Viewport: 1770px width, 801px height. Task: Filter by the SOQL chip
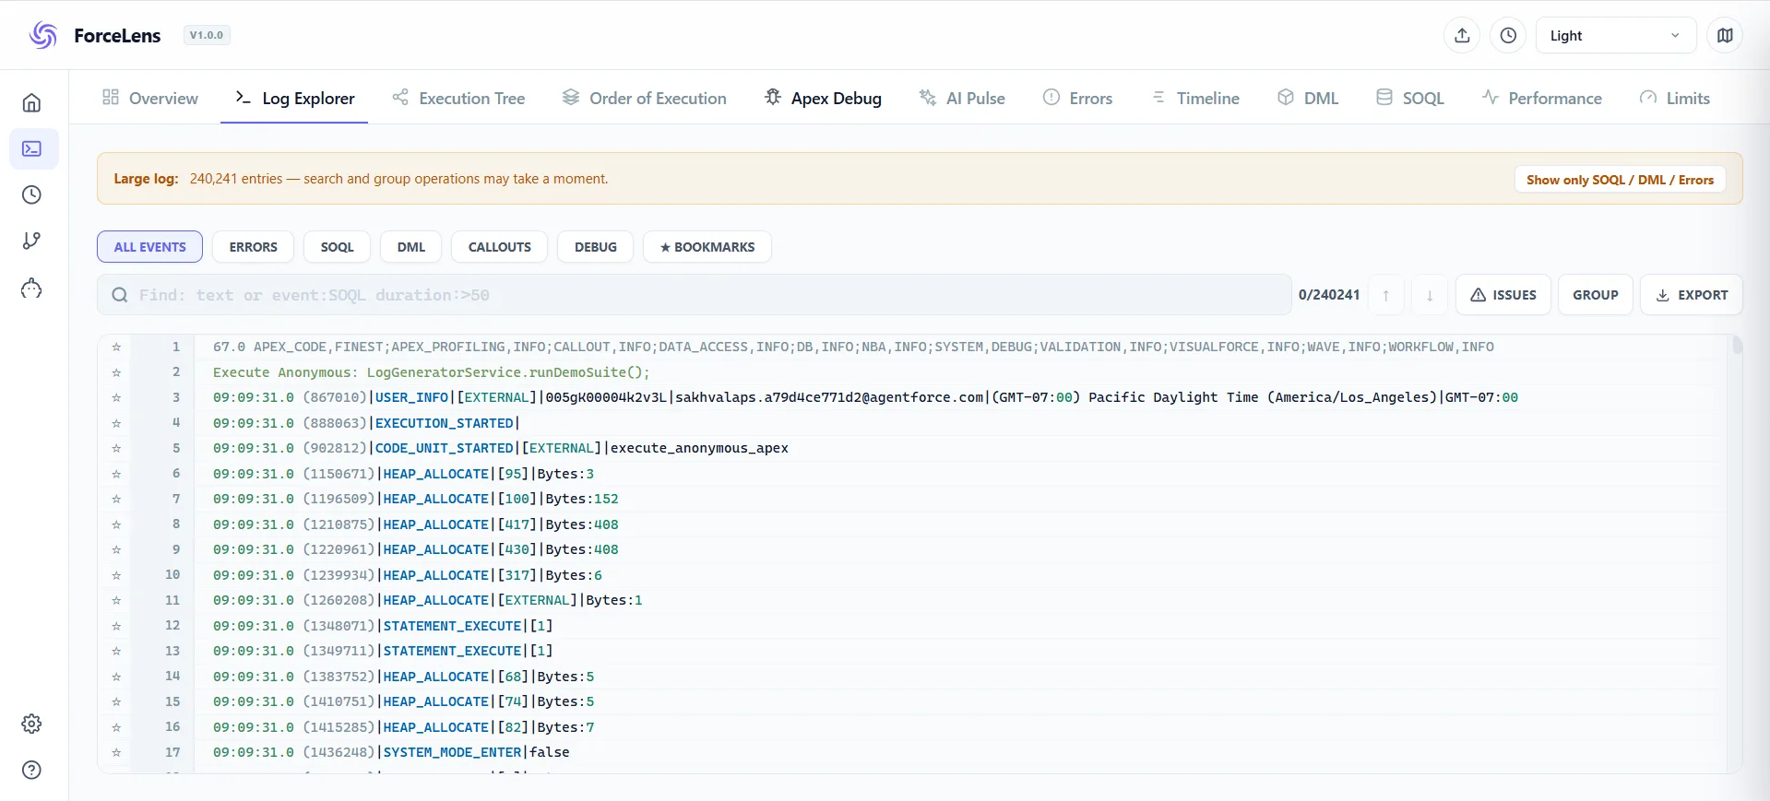point(338,247)
